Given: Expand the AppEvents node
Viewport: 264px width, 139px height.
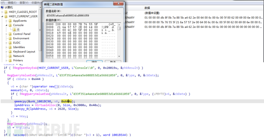Looking at the screenshot, I should (7, 21).
